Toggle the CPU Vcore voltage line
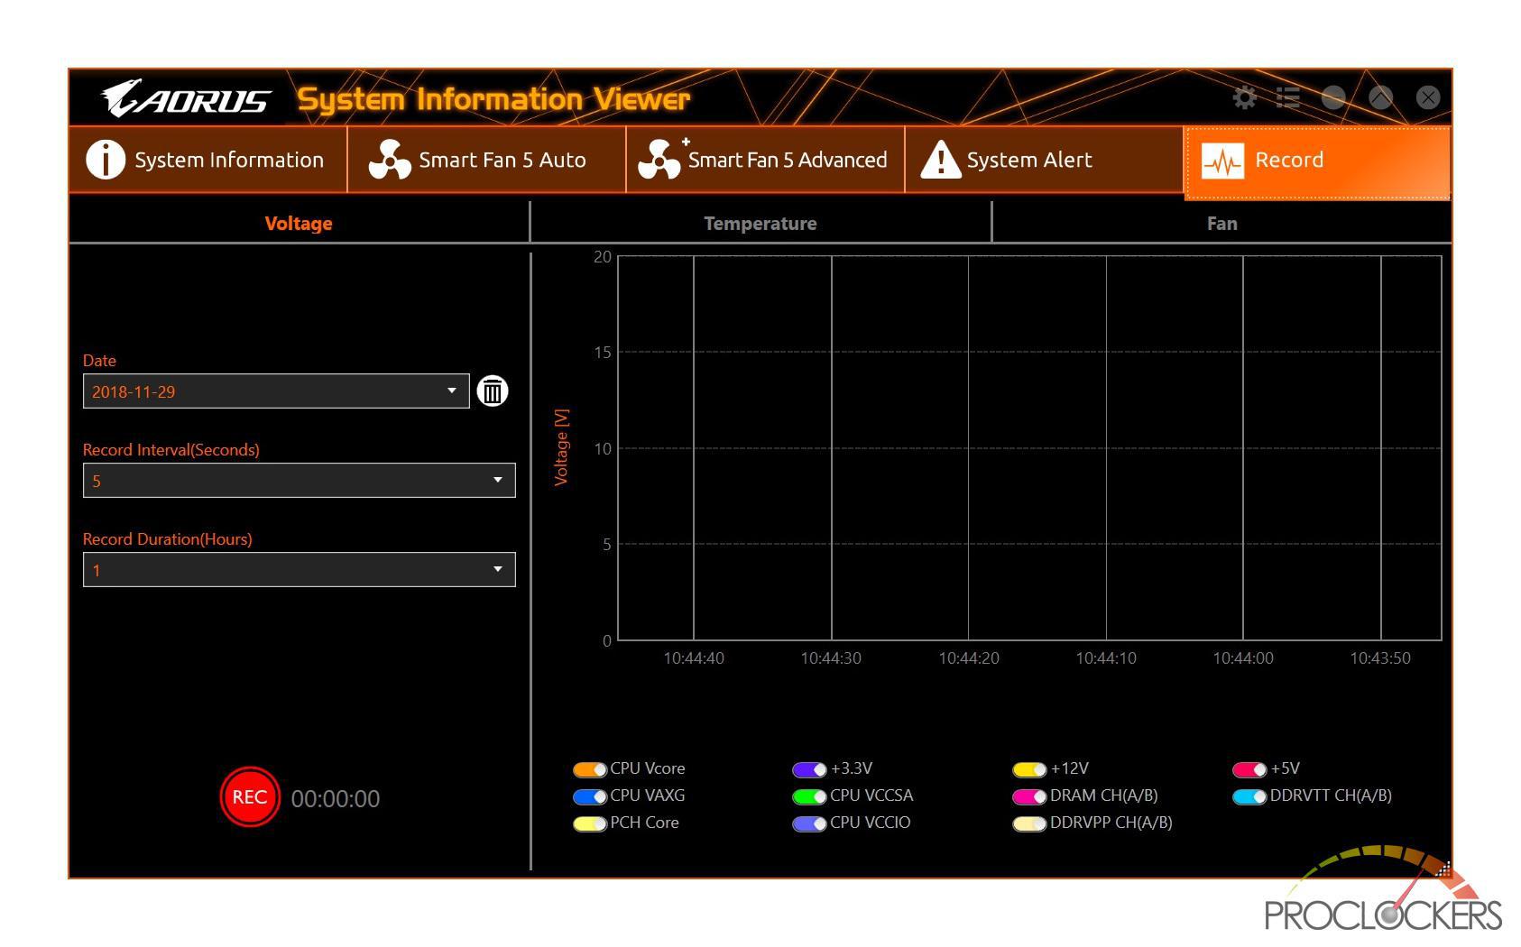 590,769
